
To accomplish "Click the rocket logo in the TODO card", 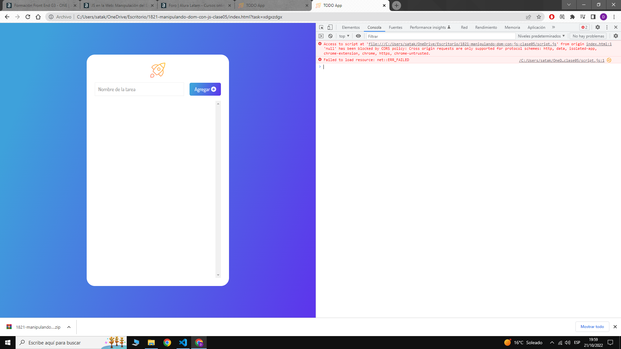I will click(158, 70).
